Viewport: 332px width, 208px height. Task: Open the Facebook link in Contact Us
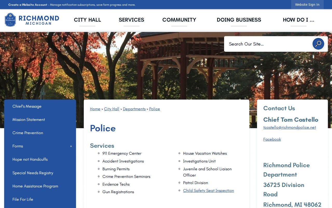click(x=272, y=139)
